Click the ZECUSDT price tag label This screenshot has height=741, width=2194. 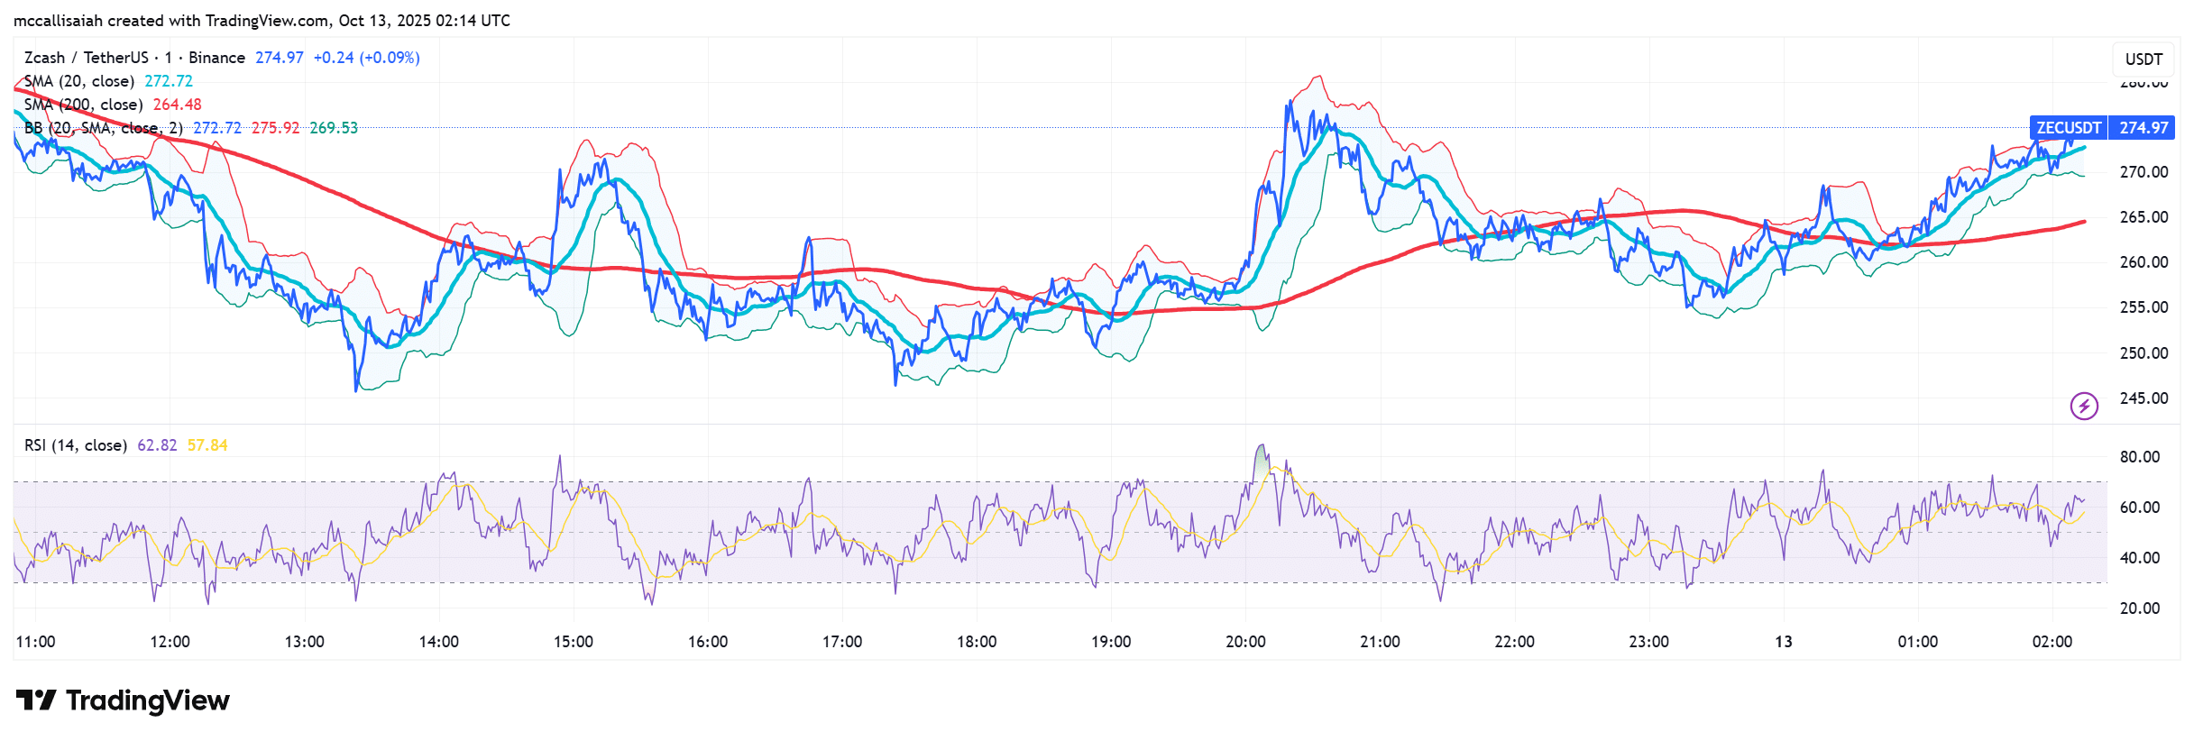click(x=2068, y=128)
